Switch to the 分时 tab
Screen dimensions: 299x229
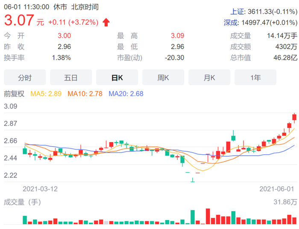[x=25, y=78]
